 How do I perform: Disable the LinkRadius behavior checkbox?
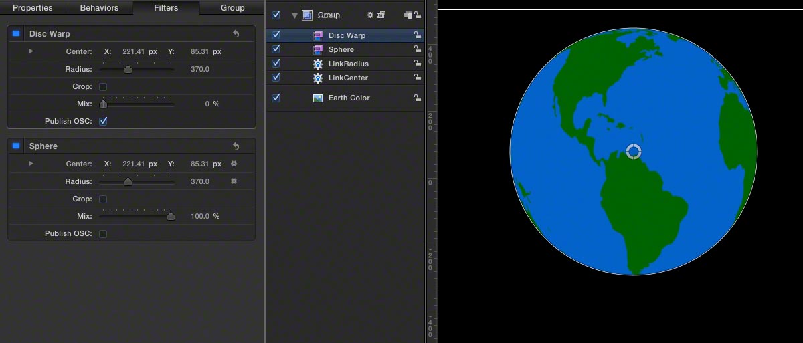click(276, 63)
